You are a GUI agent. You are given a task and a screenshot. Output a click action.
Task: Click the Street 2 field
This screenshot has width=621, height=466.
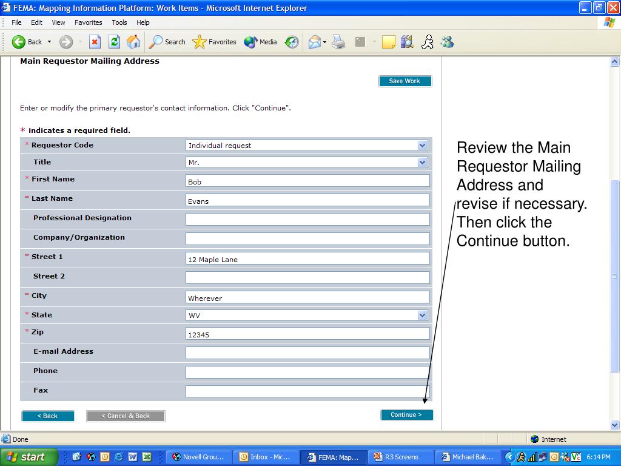307,278
